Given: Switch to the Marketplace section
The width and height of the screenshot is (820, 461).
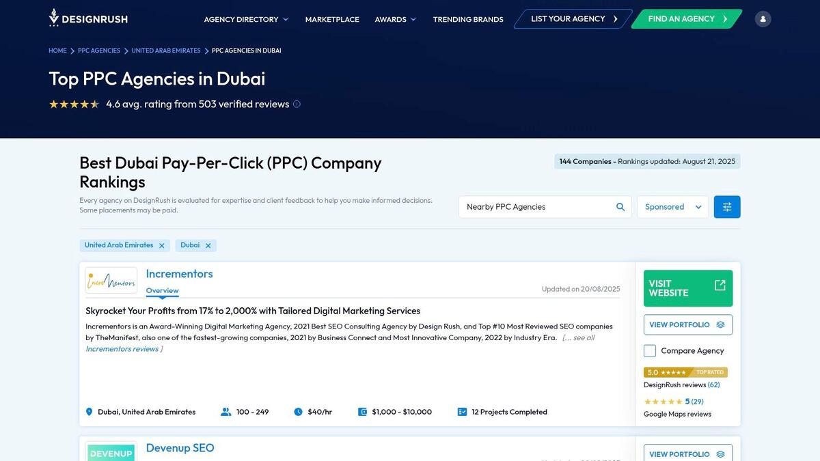Looking at the screenshot, I should (x=332, y=19).
